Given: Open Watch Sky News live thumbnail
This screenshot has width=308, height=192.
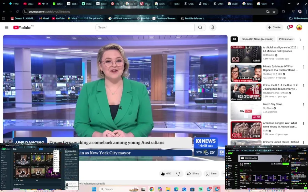Looking at the screenshot, I should [246, 111].
